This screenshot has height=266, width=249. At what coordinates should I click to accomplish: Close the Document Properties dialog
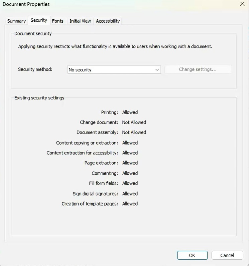pos(242,4)
